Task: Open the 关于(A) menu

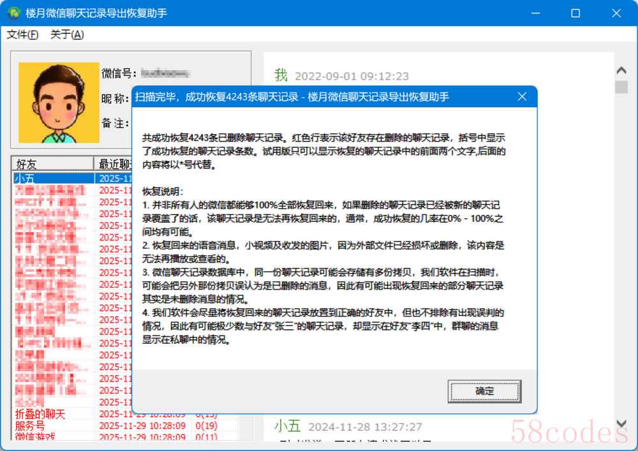Action: tap(67, 34)
